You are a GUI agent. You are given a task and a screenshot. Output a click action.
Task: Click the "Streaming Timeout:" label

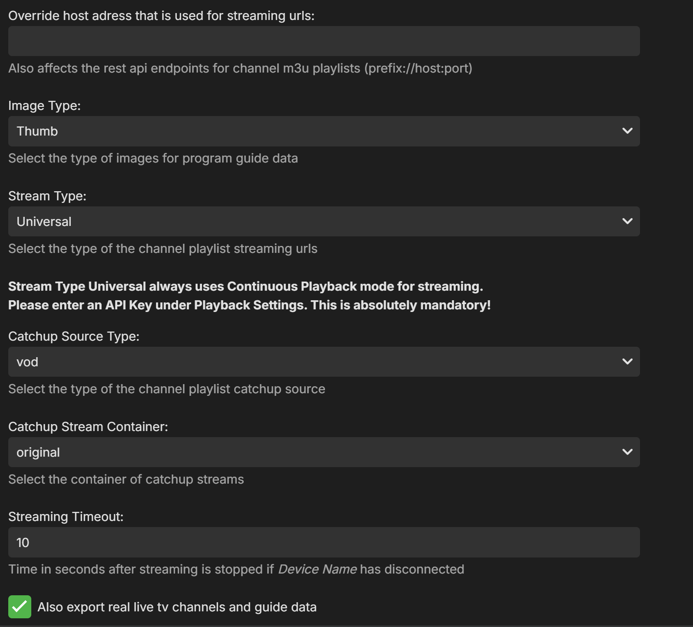66,517
